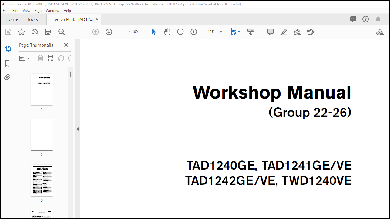Open the Edit menu
The width and height of the screenshot is (390, 219).
[x=15, y=10]
